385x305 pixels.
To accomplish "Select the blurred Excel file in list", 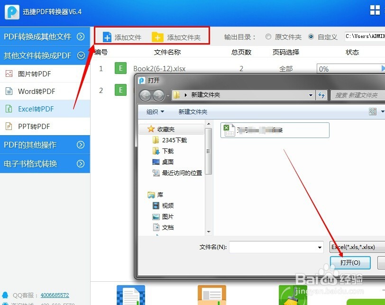I will pos(275,130).
